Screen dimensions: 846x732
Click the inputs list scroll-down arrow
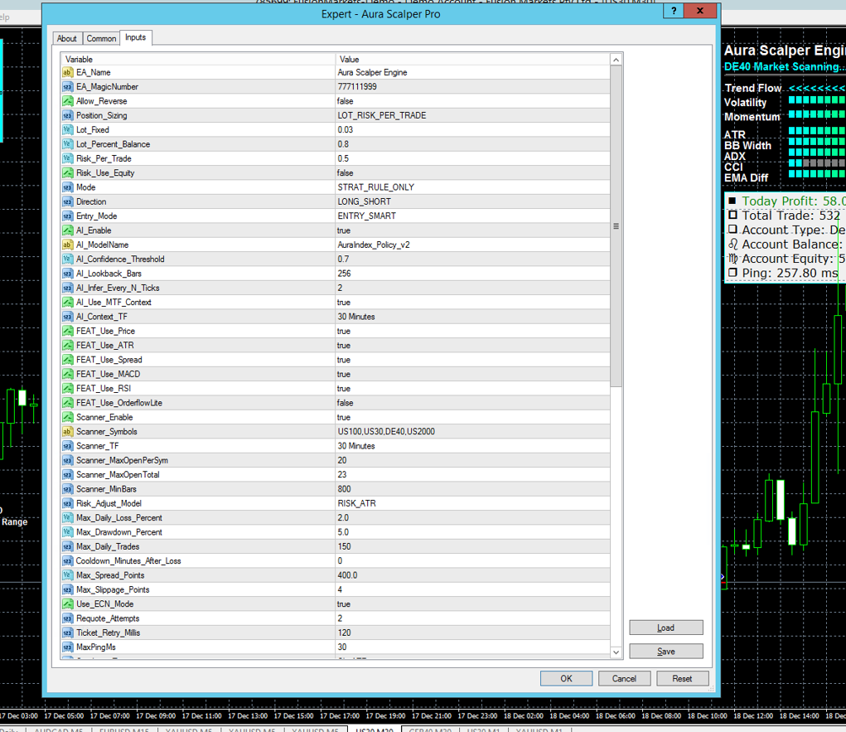click(616, 652)
